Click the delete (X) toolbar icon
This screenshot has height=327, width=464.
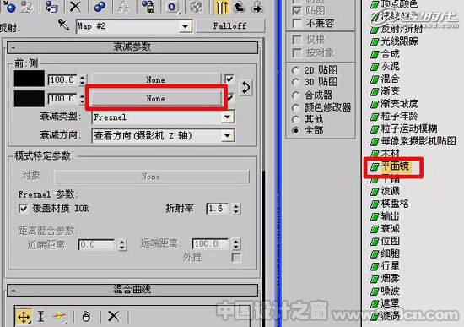point(75,6)
